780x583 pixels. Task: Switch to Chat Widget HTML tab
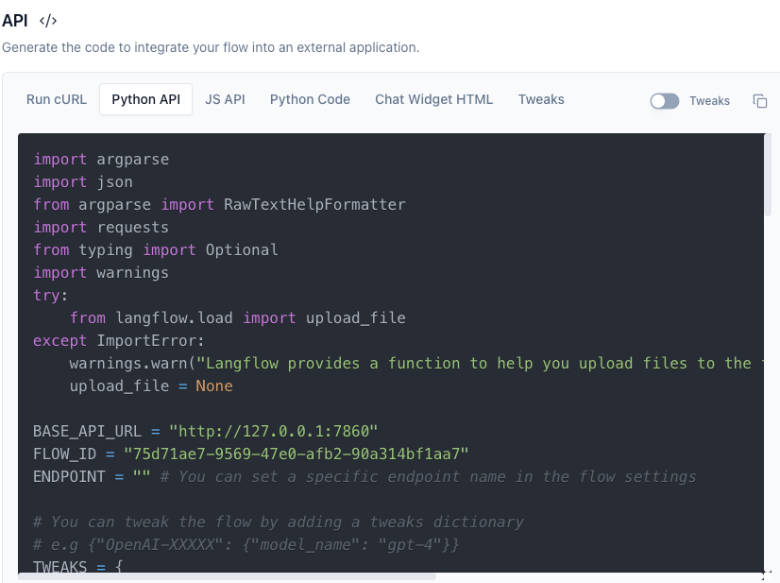coord(433,99)
